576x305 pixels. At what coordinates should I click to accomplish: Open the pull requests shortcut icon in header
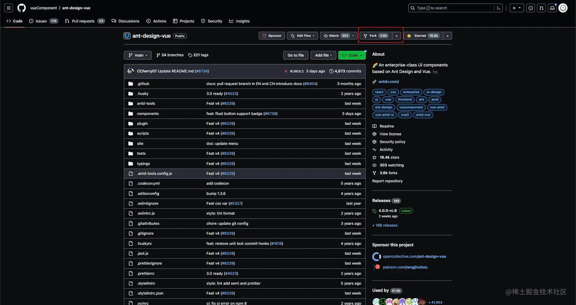(x=541, y=8)
